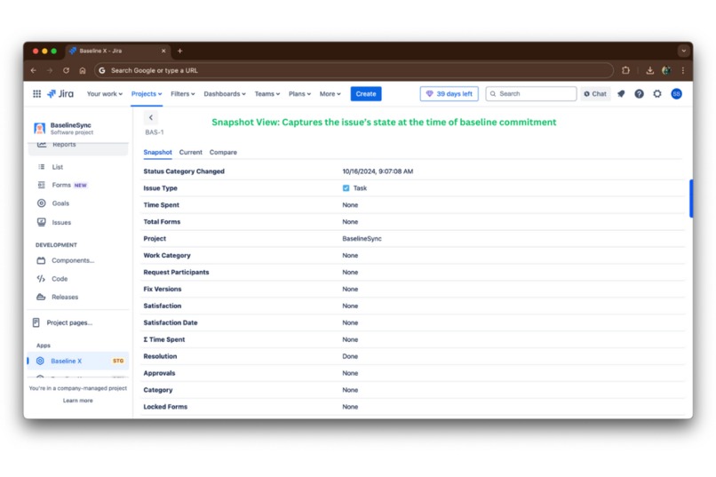Click the Code brackets icon
This screenshot has width=716, height=477.
pos(41,278)
